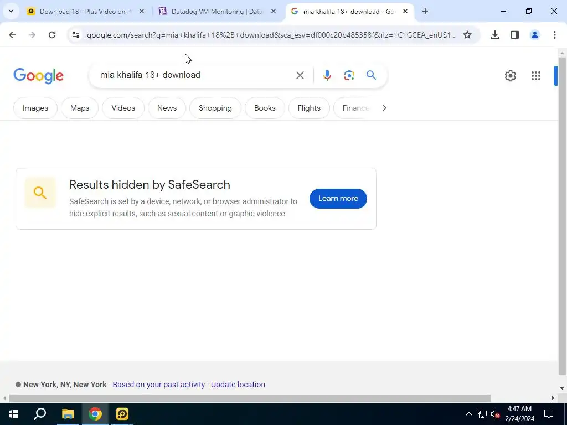Open Chrome three-dot menu
The image size is (567, 425).
pyautogui.click(x=555, y=35)
